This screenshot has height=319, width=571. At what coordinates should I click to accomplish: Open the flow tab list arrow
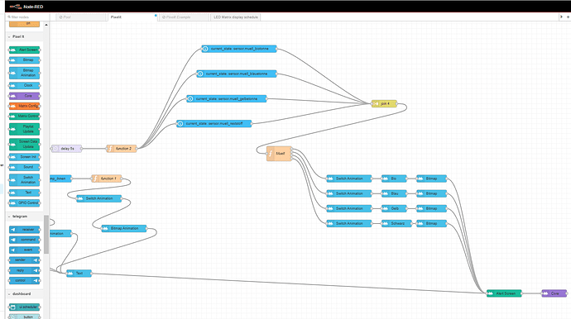(x=561, y=17)
